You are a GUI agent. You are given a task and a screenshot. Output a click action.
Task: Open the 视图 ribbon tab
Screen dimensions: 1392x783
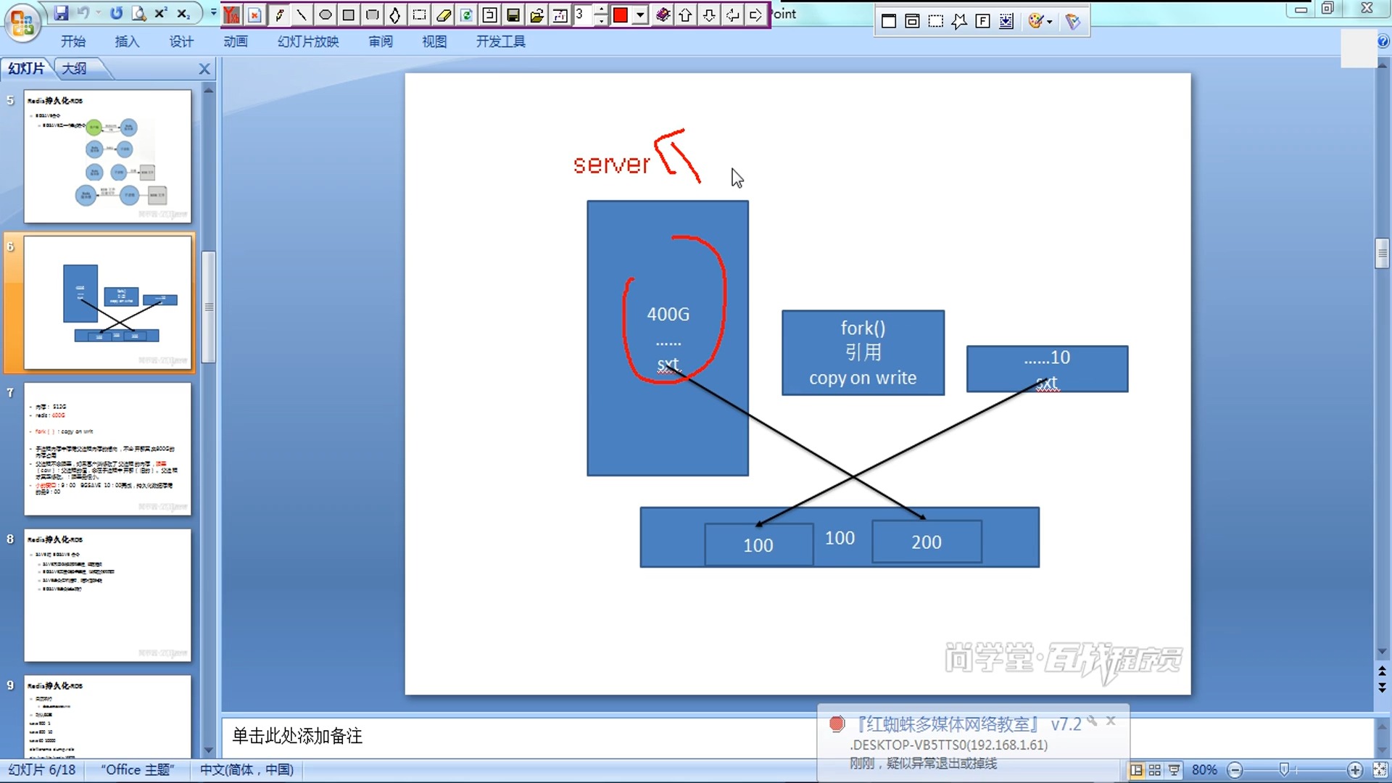(434, 41)
